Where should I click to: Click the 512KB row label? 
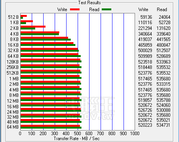tap(13, 73)
